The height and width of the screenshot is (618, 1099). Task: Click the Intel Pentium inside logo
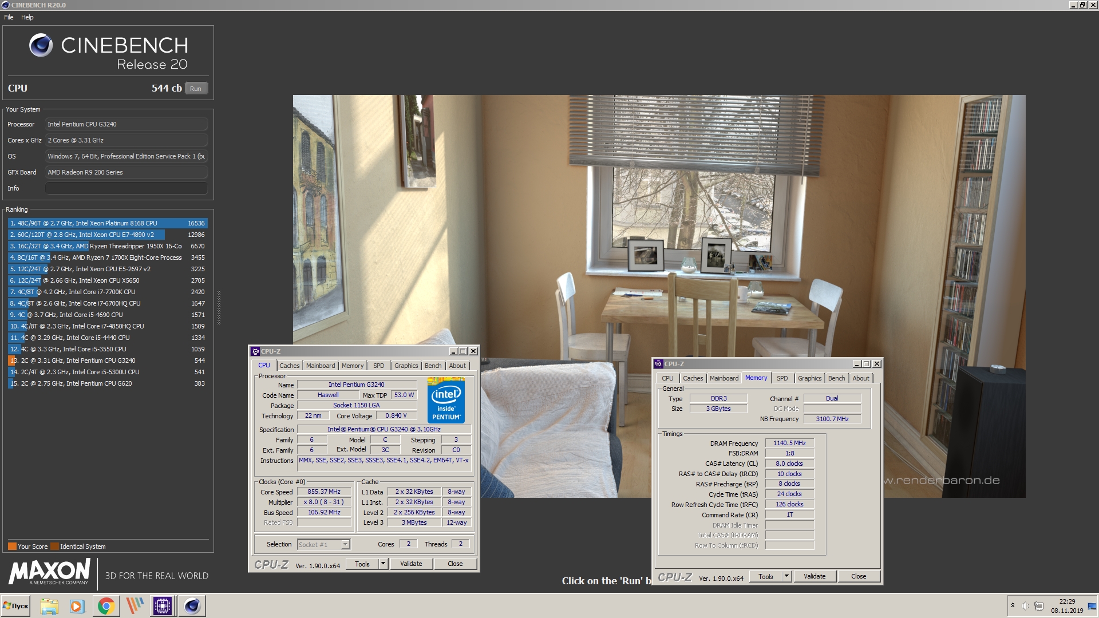(x=446, y=400)
